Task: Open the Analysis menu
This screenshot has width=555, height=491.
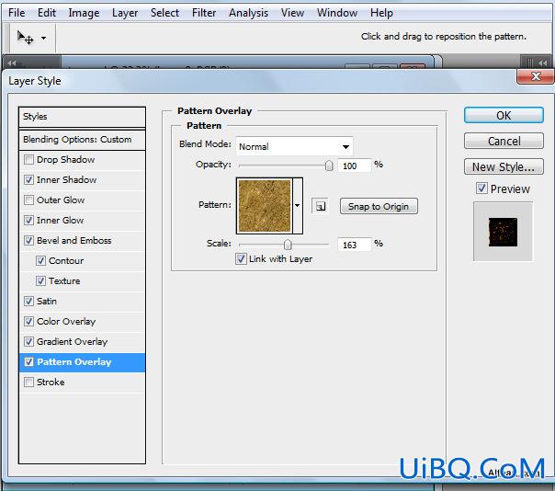Action: click(248, 13)
